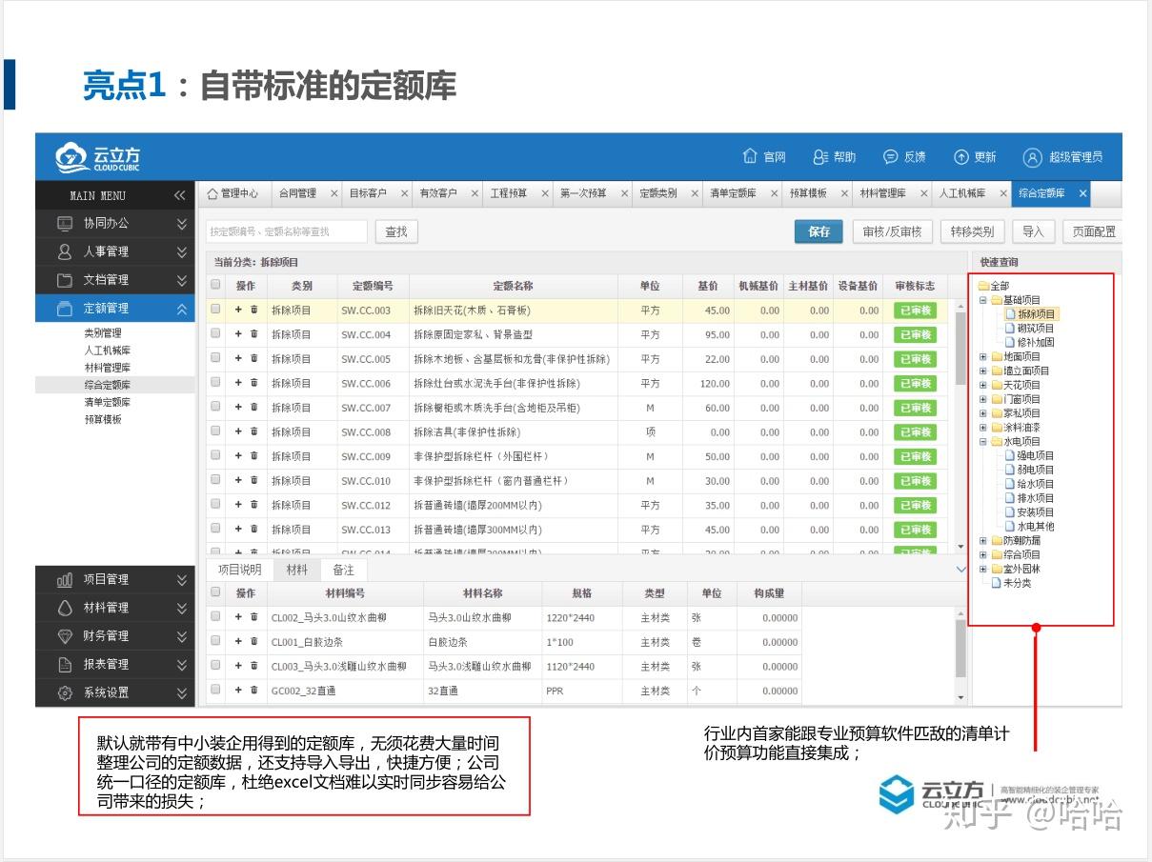Click 已审核 badge on row SW.CC.005
This screenshot has width=1152, height=862.
coord(915,359)
